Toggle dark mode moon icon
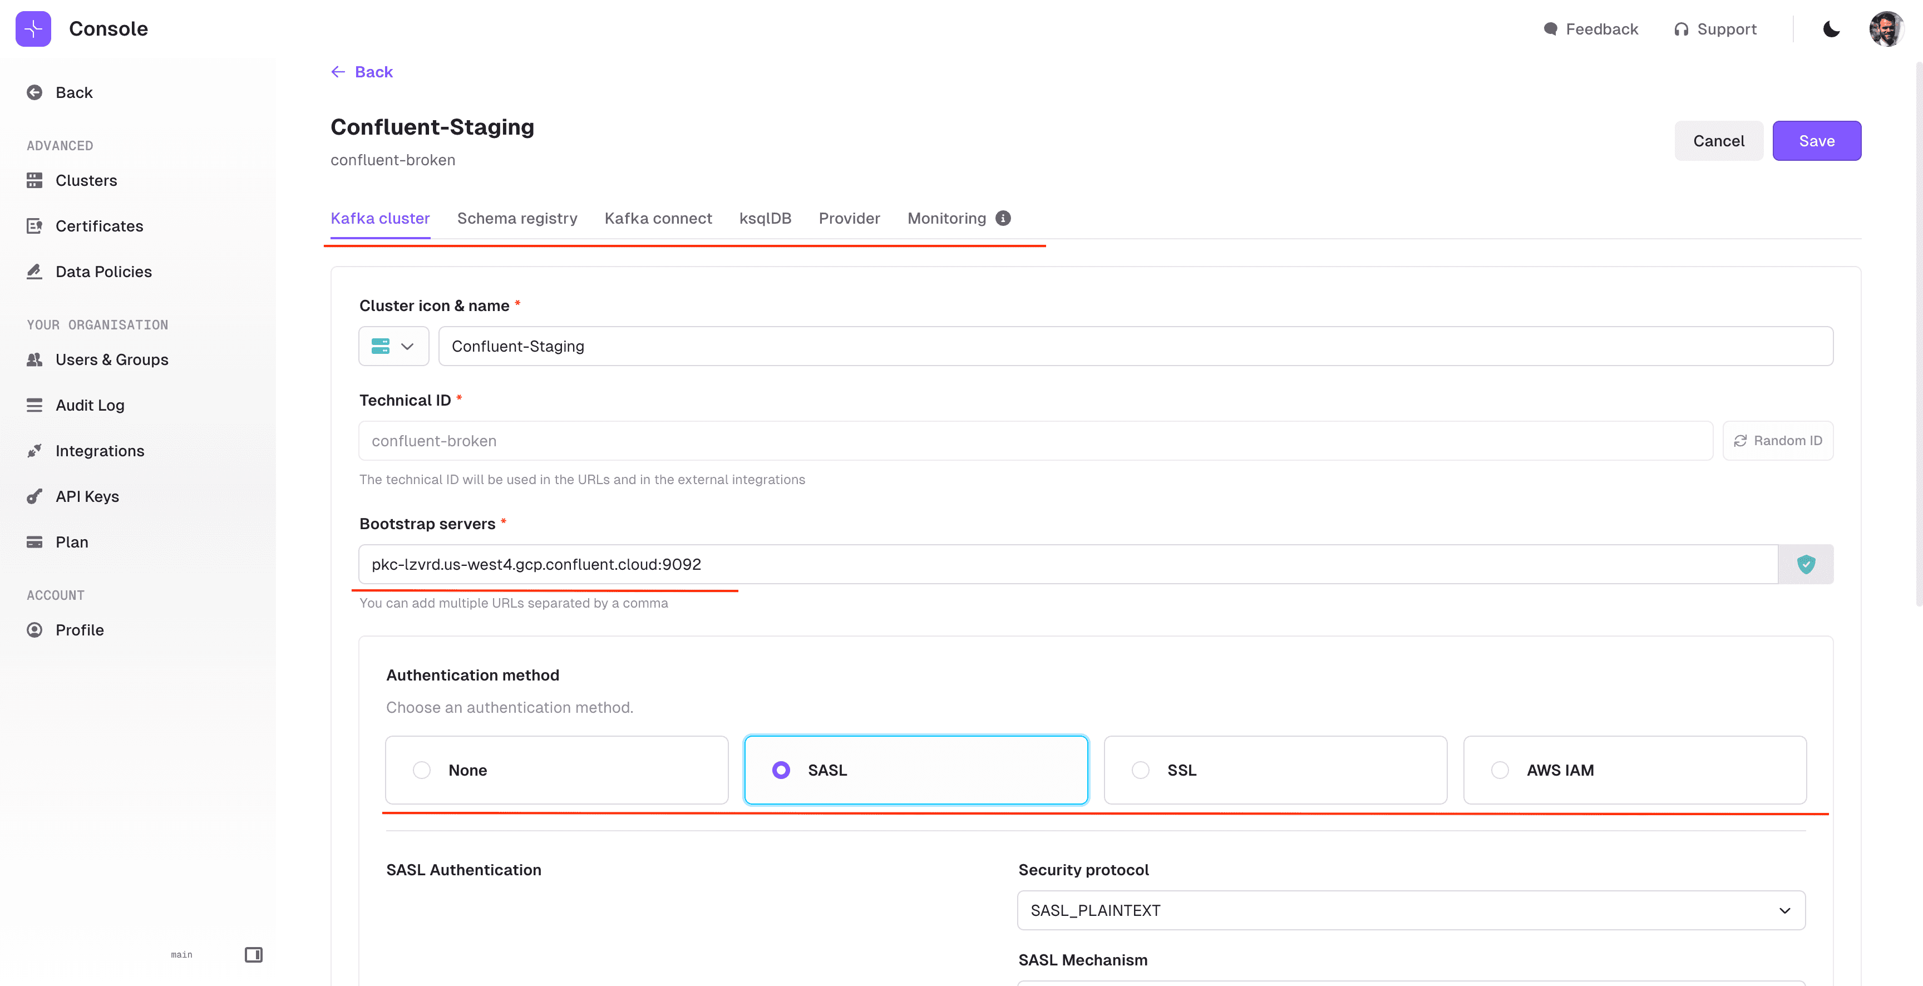 pos(1831,29)
